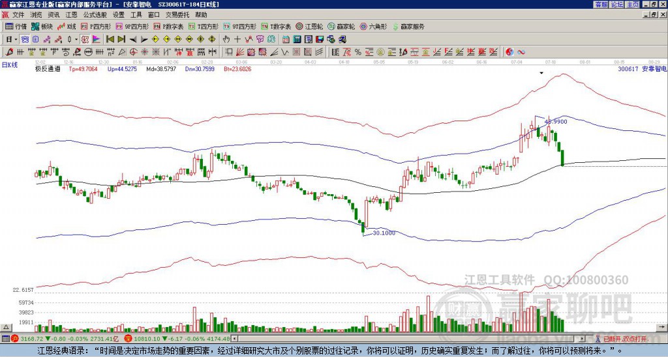Image resolution: width=668 pixels, height=357 pixels.
Task: Click the 极反通道 indicator label
Action: pos(48,68)
